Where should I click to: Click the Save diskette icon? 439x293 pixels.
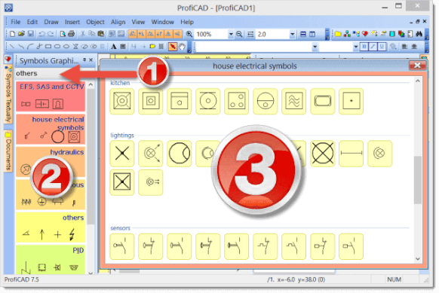(30, 34)
